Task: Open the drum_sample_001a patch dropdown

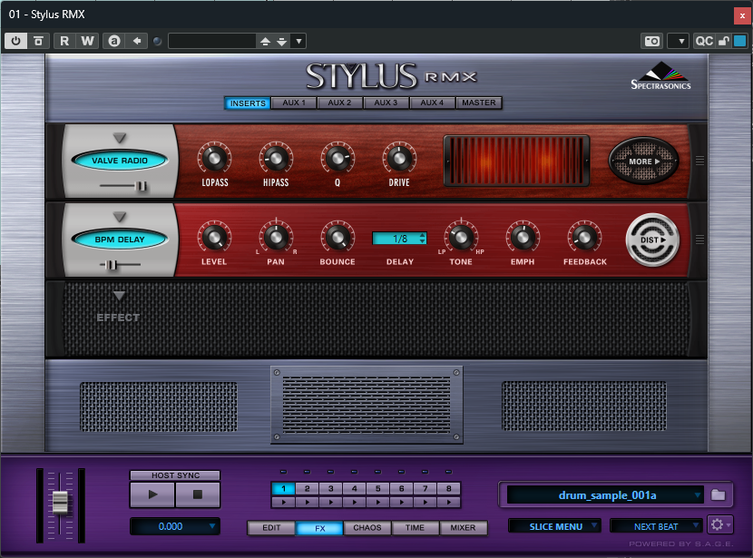Action: tap(605, 495)
